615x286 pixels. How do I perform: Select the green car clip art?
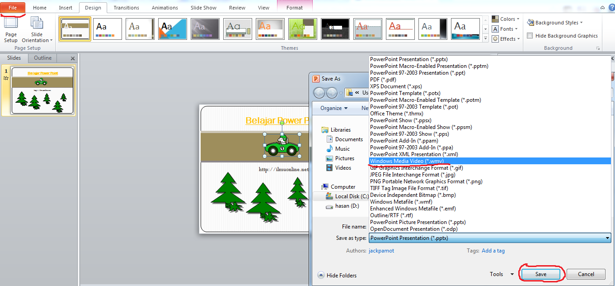click(x=282, y=146)
